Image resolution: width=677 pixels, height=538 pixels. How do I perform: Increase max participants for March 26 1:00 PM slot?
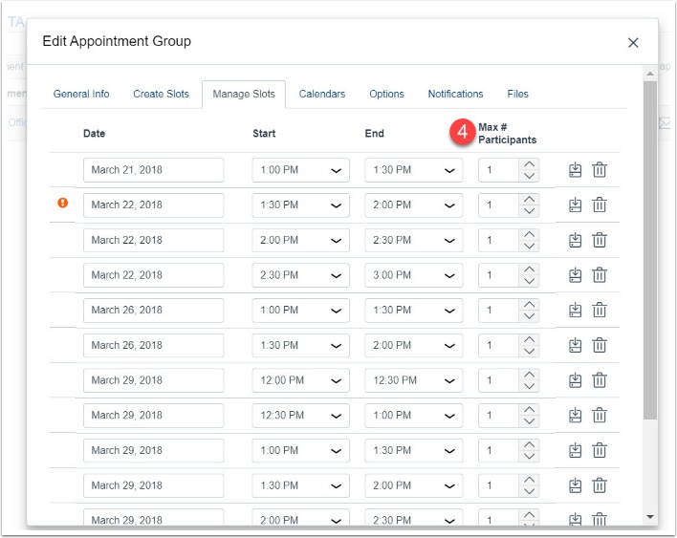[529, 305]
